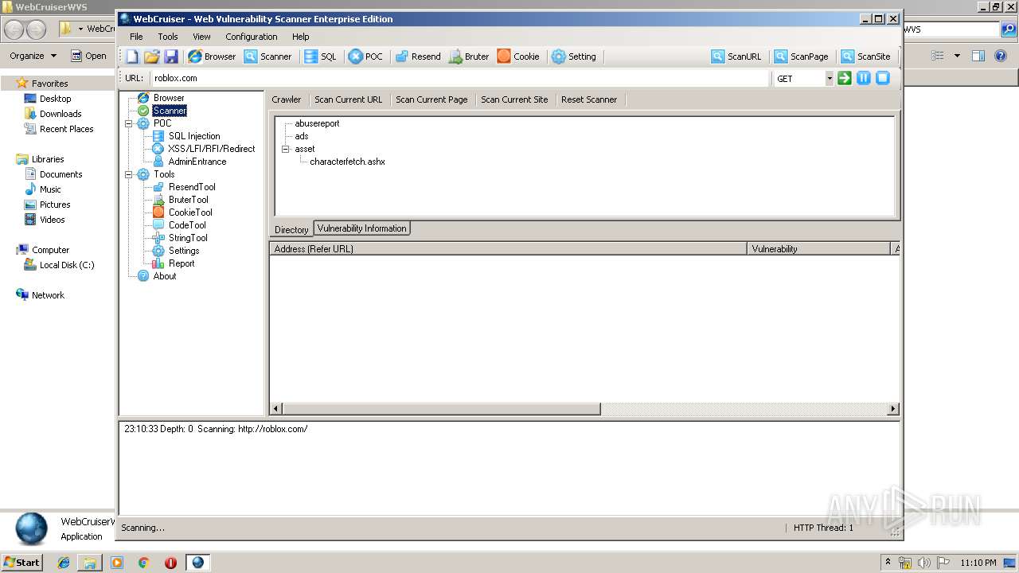Click the Open folder toolbar icon

[x=151, y=57]
